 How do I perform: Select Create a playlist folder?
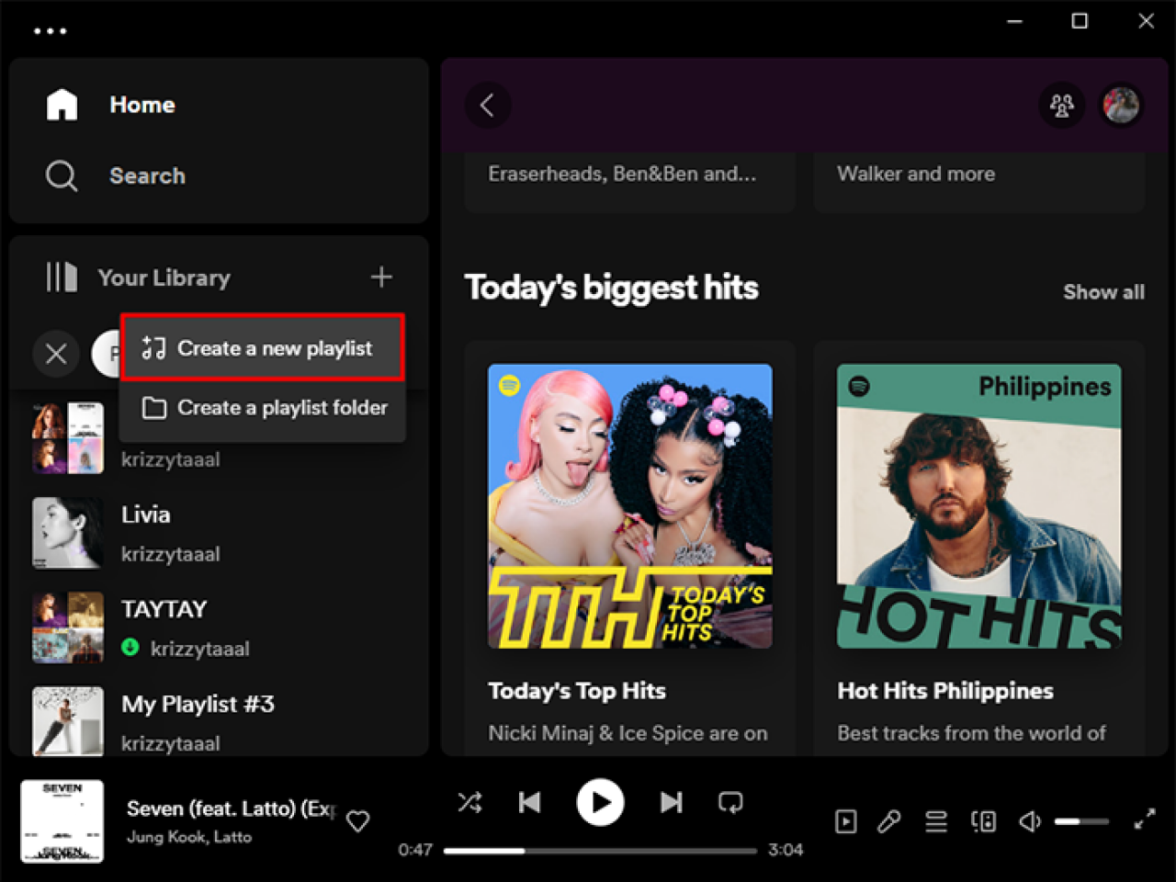click(x=282, y=408)
